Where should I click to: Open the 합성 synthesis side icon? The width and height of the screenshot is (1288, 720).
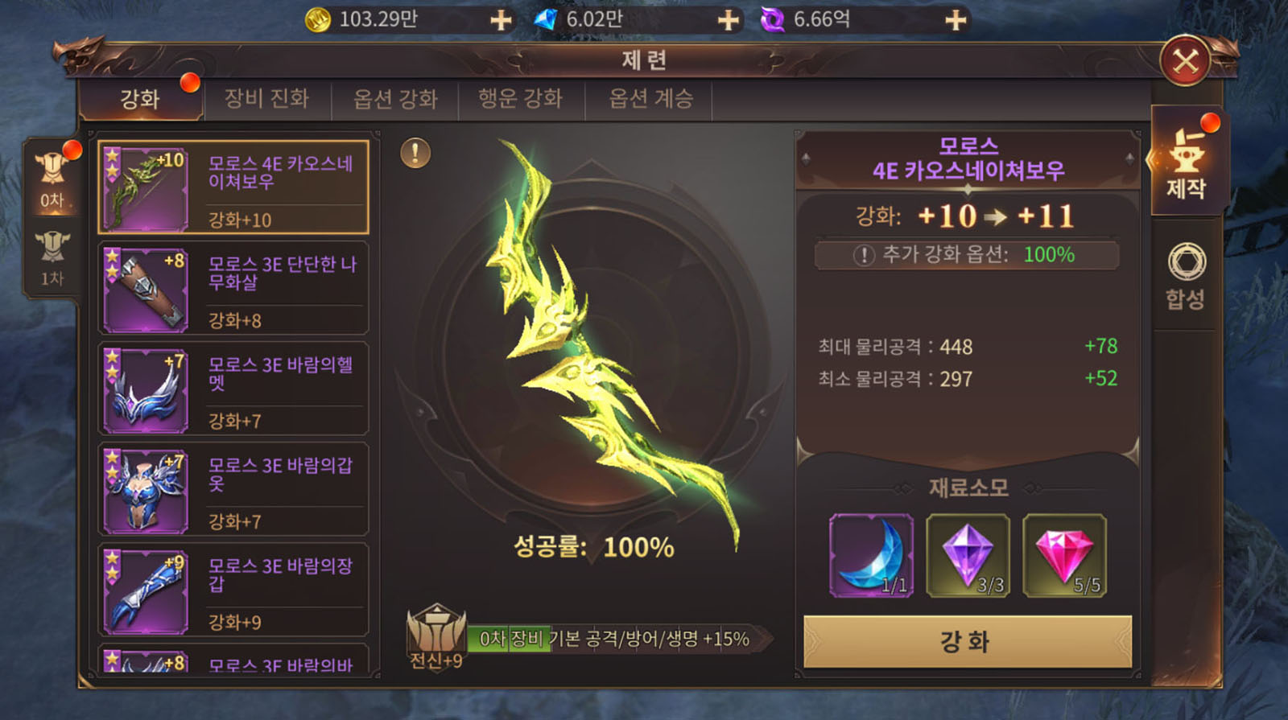[x=1187, y=276]
